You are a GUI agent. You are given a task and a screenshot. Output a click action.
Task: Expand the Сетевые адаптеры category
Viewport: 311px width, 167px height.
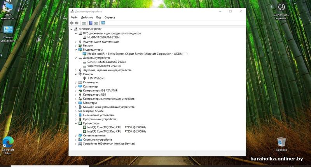click(76, 136)
